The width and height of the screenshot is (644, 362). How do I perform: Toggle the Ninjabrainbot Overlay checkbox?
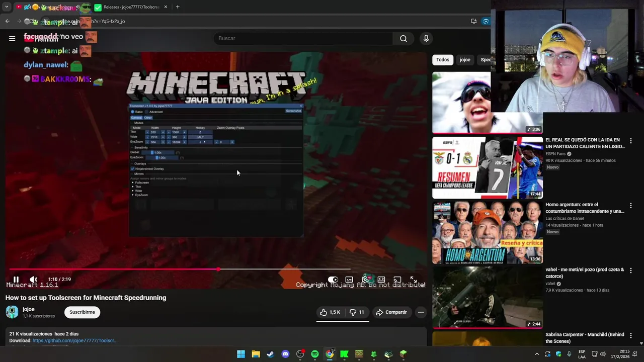[x=133, y=169]
